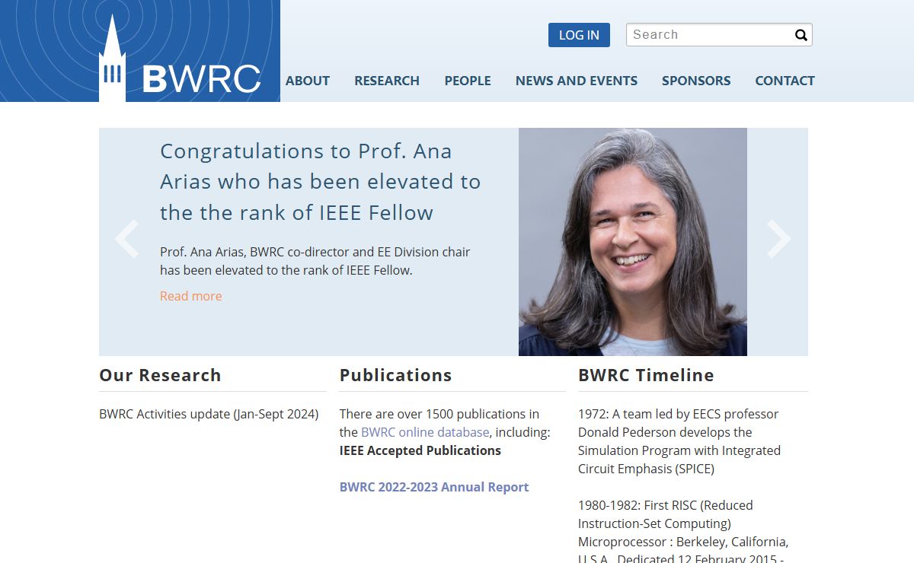Advance to the next carousel slide
Screen dimensions: 914x563
click(x=778, y=240)
